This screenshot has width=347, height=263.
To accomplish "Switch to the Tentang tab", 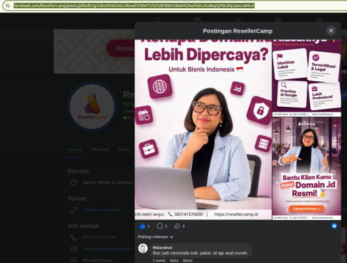I will click(x=100, y=149).
